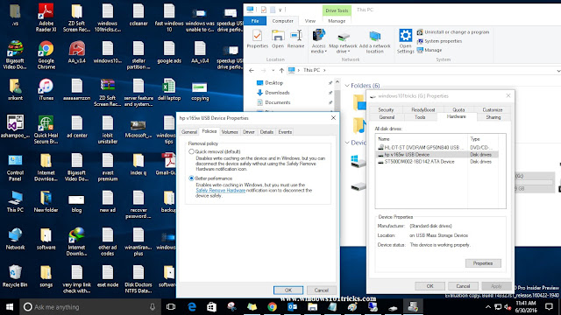Viewport: 561px width, 315px height.
Task: Click Rename icon in ribbon
Action: pos(296,39)
